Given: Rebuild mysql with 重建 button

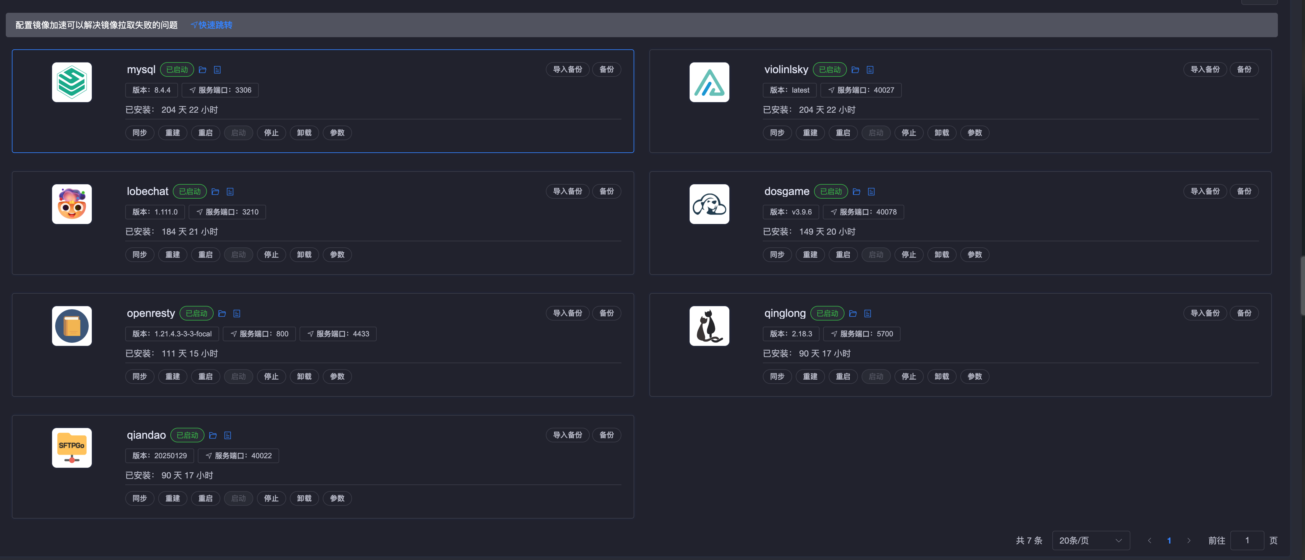Looking at the screenshot, I should pyautogui.click(x=173, y=133).
